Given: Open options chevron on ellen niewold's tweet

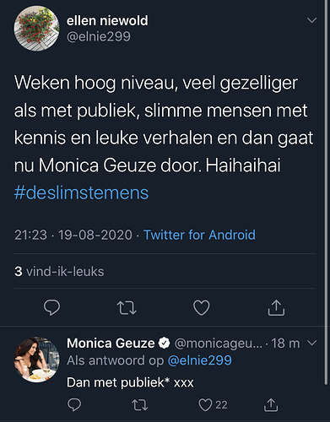Looking at the screenshot, I should (311, 20).
